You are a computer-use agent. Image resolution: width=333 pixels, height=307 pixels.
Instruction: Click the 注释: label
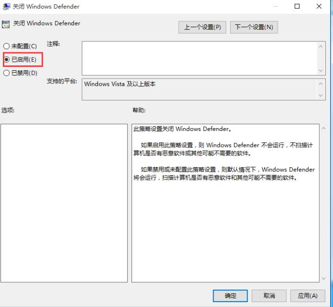click(53, 44)
